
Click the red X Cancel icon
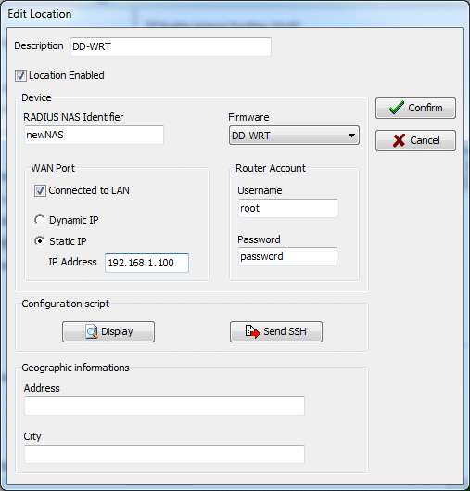click(x=399, y=140)
